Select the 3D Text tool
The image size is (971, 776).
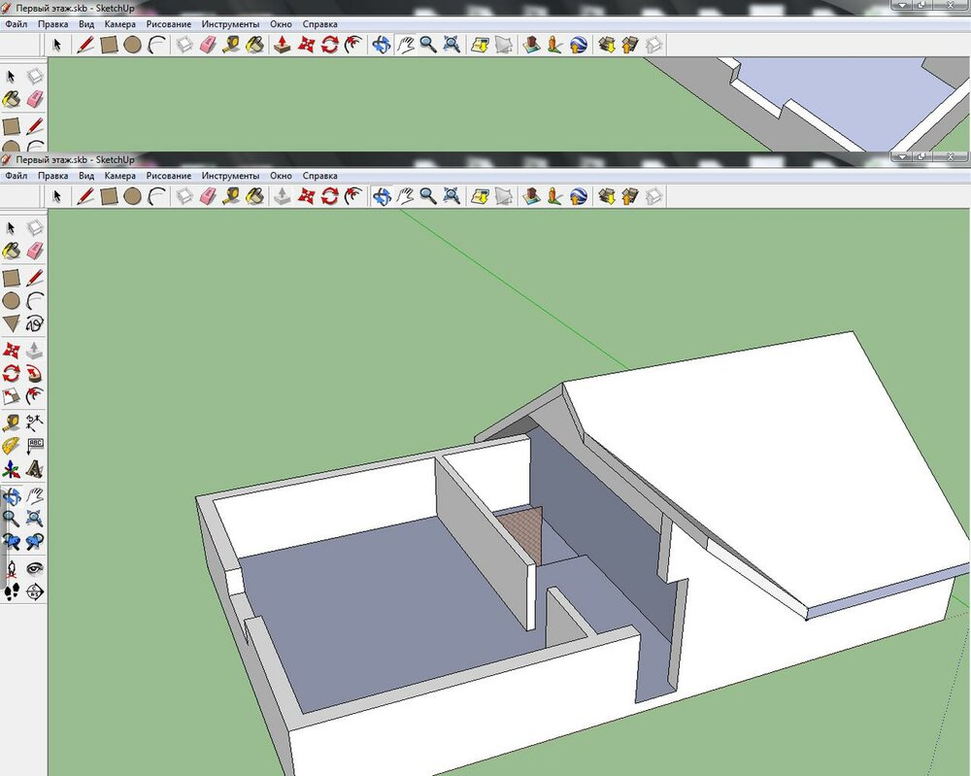(36, 470)
